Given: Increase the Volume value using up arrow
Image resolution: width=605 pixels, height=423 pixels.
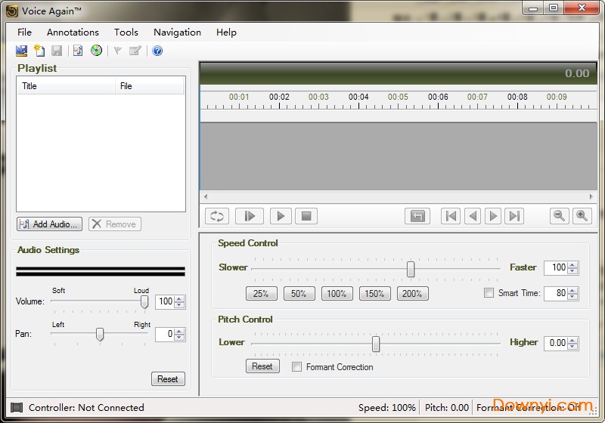Looking at the screenshot, I should pyautogui.click(x=180, y=298).
